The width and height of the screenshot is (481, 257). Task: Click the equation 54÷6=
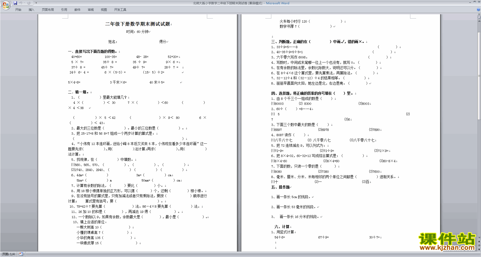[x=280, y=237]
